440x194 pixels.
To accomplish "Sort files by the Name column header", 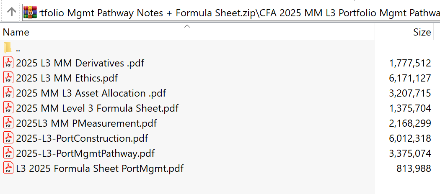I will pyautogui.click(x=16, y=32).
